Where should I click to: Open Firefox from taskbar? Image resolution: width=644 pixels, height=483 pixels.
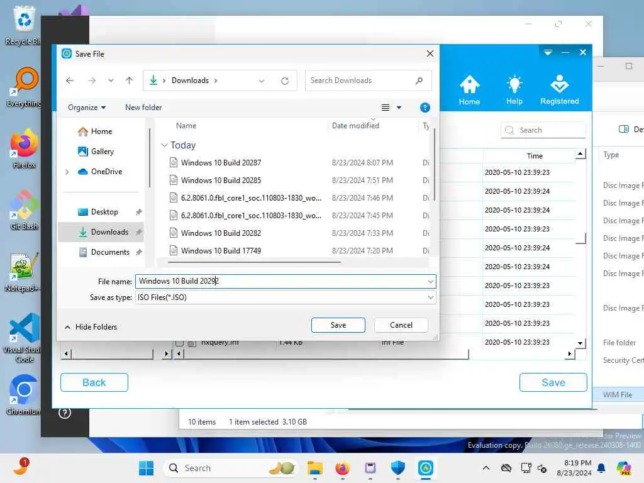(343, 468)
